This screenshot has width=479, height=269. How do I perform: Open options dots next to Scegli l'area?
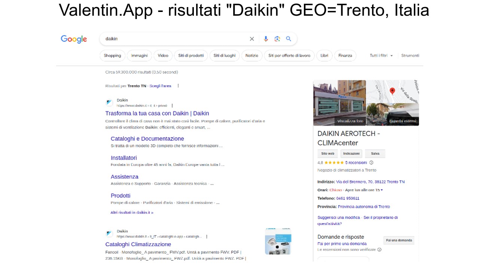click(x=178, y=86)
